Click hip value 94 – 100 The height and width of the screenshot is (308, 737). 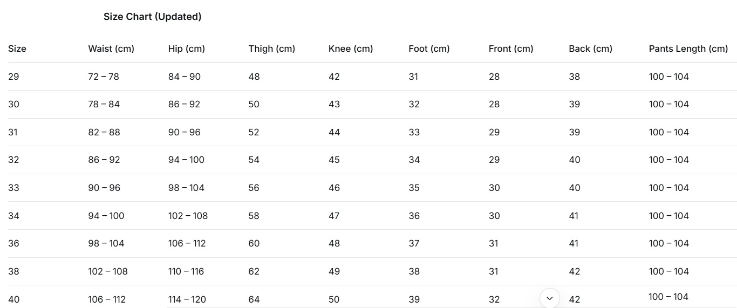186,160
